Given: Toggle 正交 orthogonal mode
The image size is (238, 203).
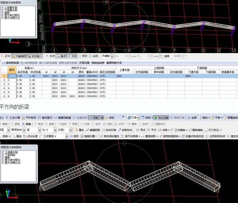Looking at the screenshot, I should (x=5, y=56).
